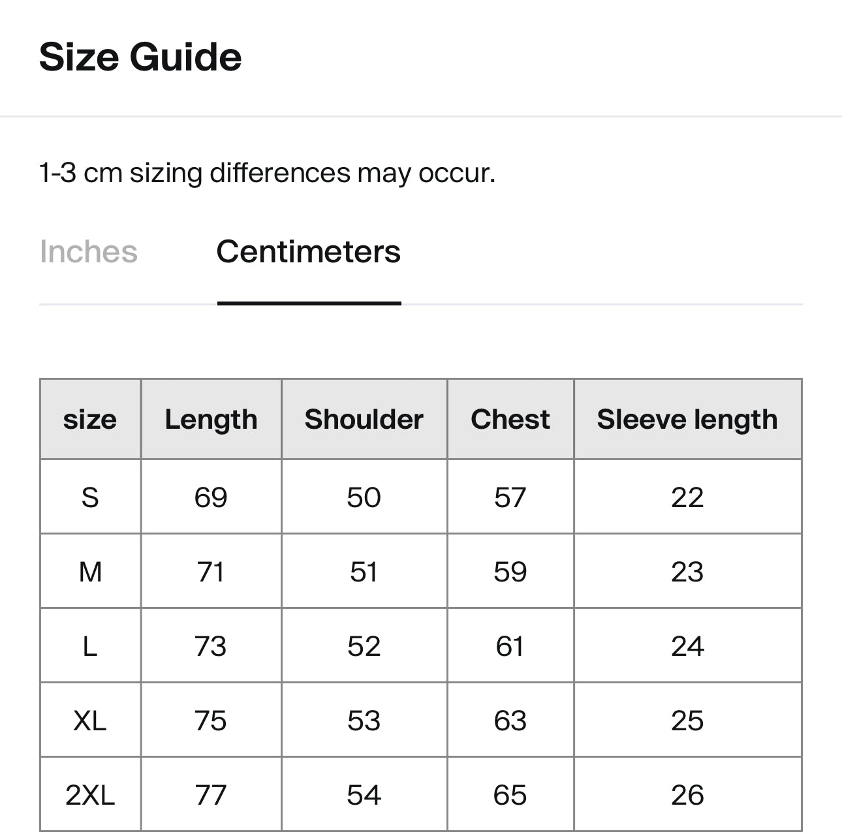The image size is (842, 838).
Task: Click the S length value 69
Action: (211, 497)
